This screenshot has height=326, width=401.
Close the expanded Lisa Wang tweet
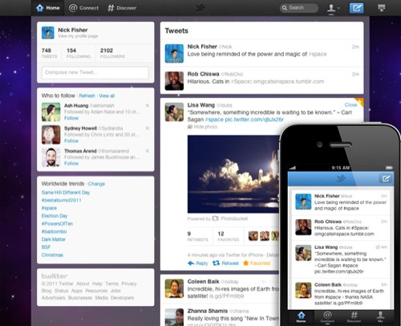pos(350,104)
